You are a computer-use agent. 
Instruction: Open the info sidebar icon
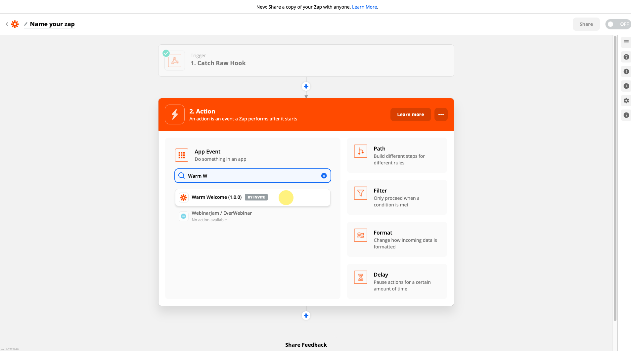click(x=626, y=115)
